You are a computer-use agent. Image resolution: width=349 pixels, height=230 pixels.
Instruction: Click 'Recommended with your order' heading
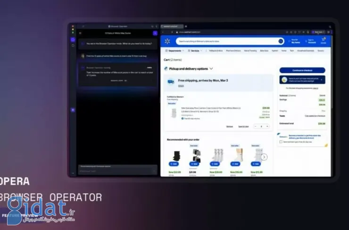click(183, 139)
